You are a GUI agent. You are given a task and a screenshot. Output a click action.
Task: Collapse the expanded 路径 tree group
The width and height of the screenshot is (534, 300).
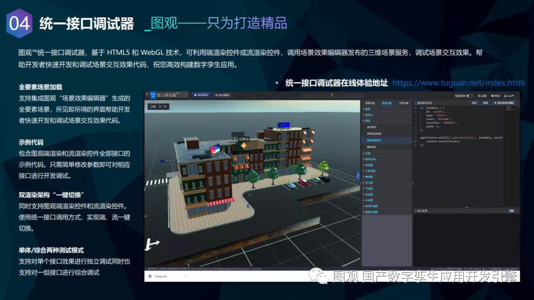pyautogui.click(x=363, y=120)
